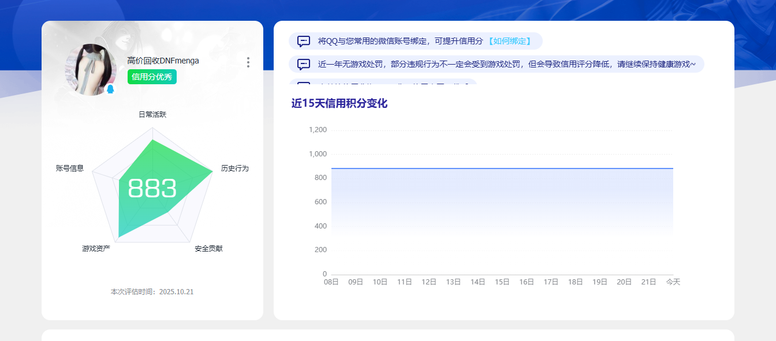Click the 800 y-axis value

[x=321, y=178]
